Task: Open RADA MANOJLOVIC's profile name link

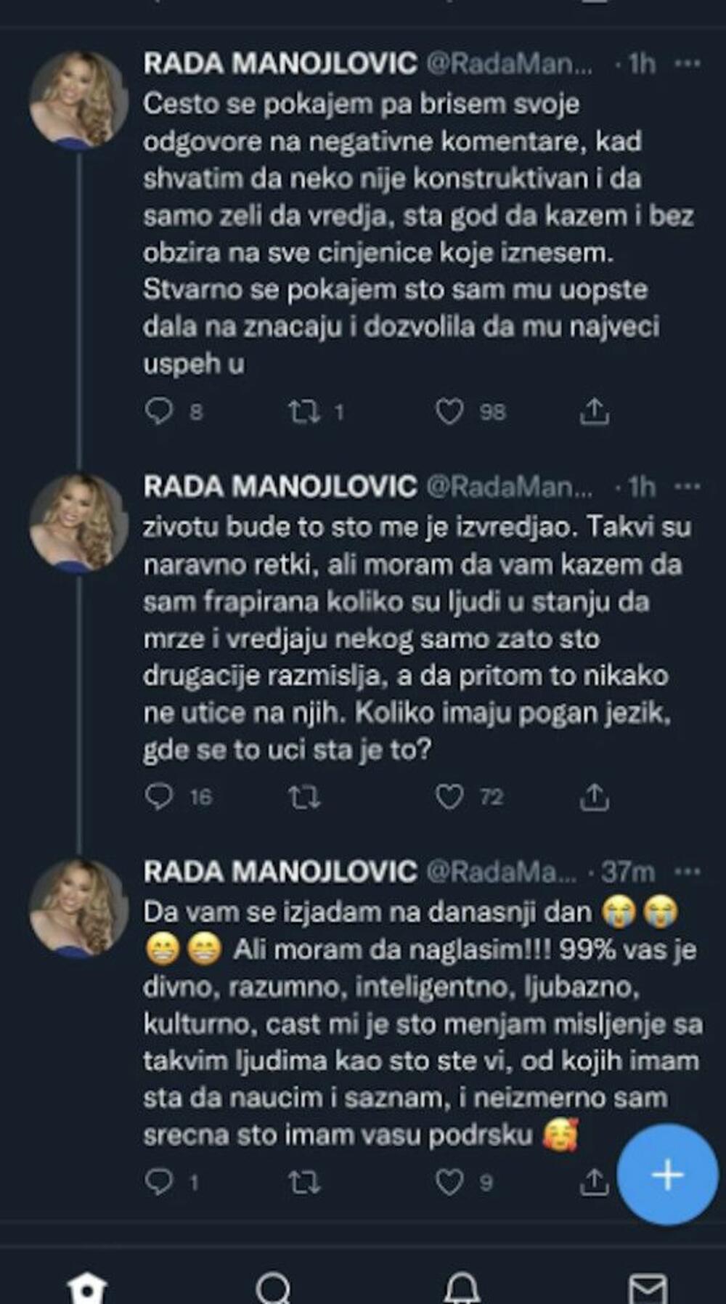Action: click(282, 64)
